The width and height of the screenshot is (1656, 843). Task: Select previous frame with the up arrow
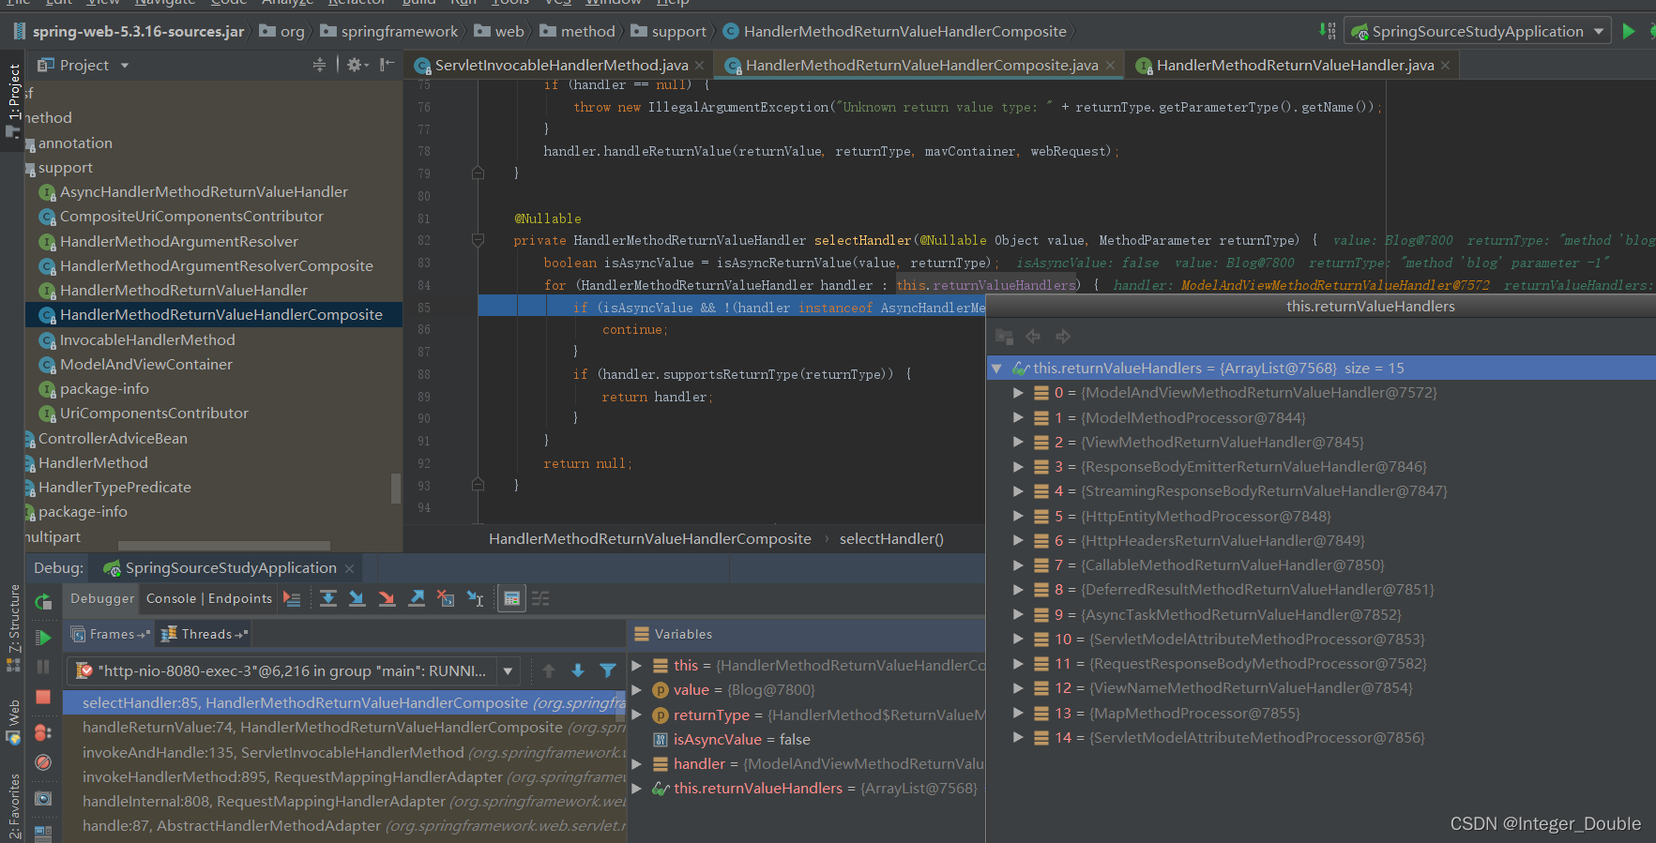click(x=549, y=670)
